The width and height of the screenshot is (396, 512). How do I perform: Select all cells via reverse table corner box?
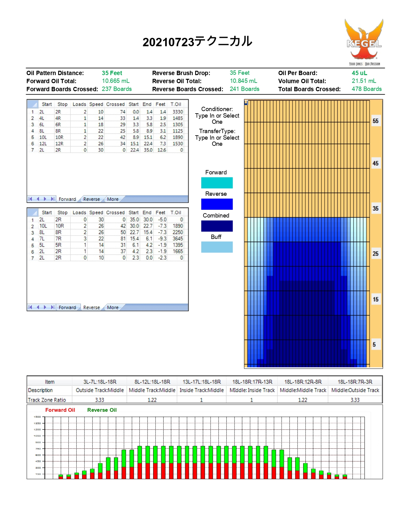click(x=32, y=213)
